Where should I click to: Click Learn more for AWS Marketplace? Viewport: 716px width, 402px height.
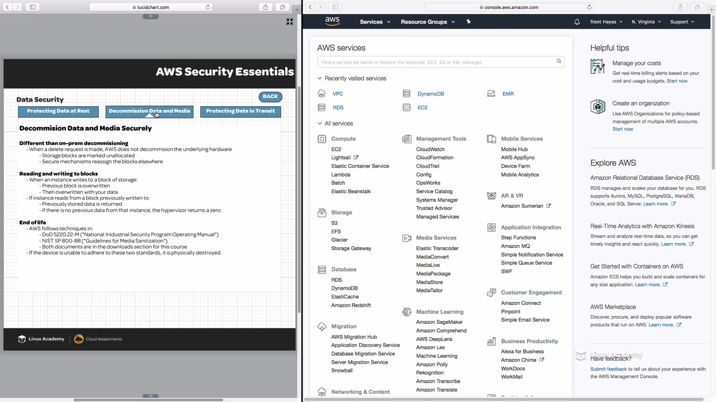(x=665, y=325)
